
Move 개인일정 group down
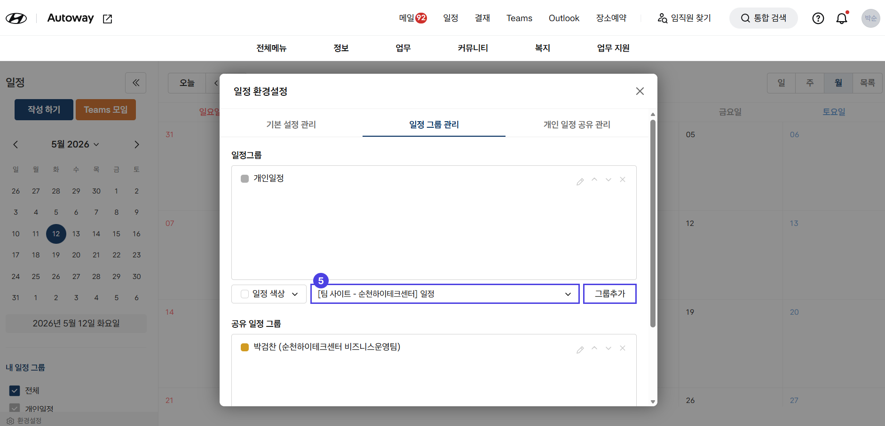[608, 180]
